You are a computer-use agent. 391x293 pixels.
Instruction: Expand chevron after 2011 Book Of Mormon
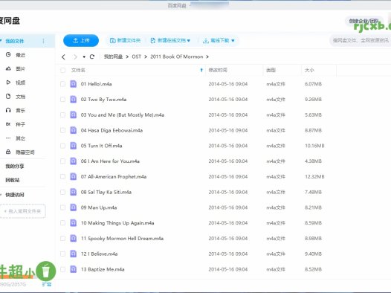click(207, 57)
